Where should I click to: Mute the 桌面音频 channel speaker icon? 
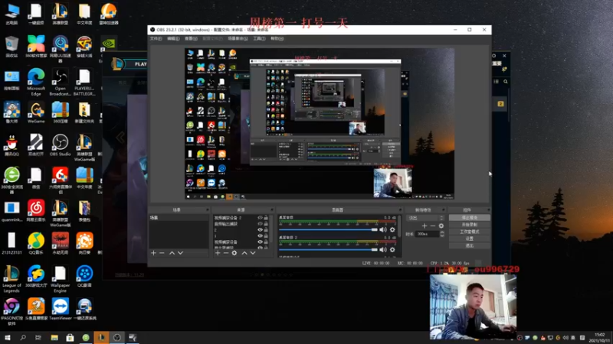click(x=383, y=230)
